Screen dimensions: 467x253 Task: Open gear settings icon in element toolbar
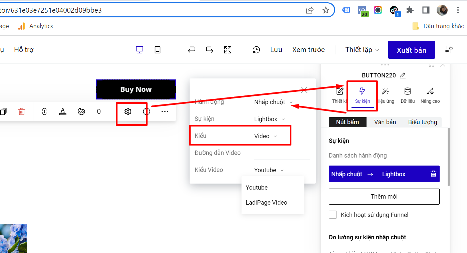(128, 111)
